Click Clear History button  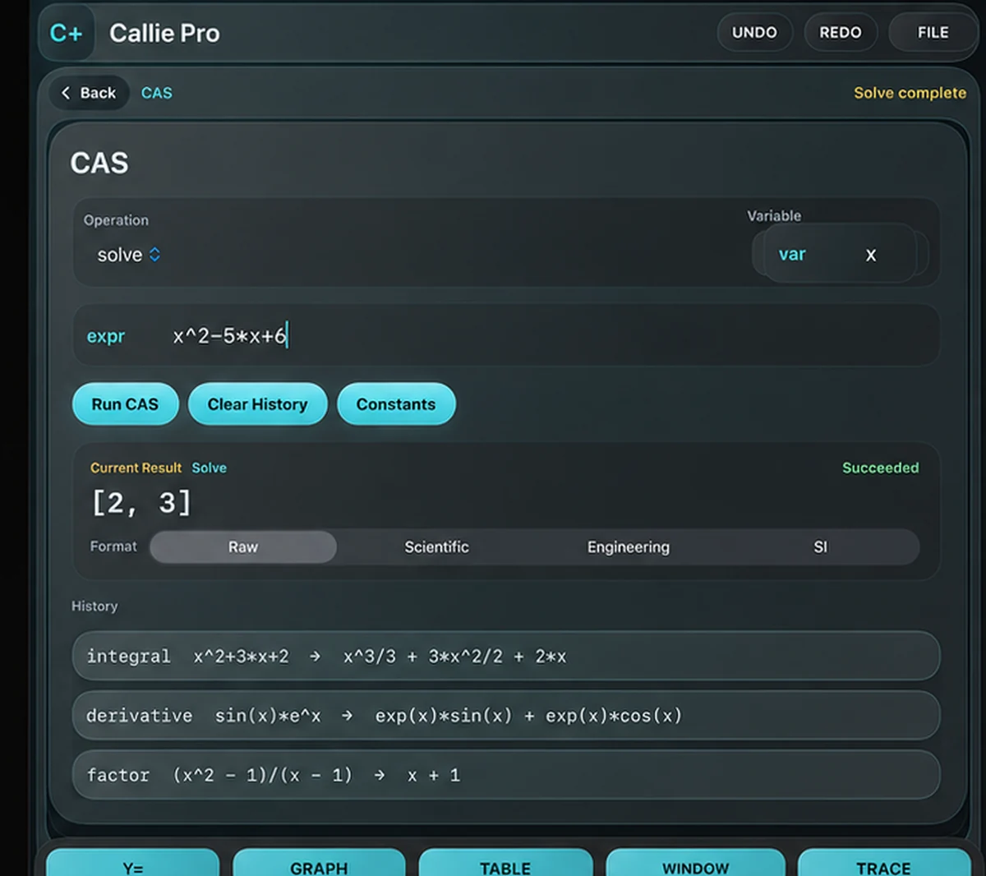(257, 404)
